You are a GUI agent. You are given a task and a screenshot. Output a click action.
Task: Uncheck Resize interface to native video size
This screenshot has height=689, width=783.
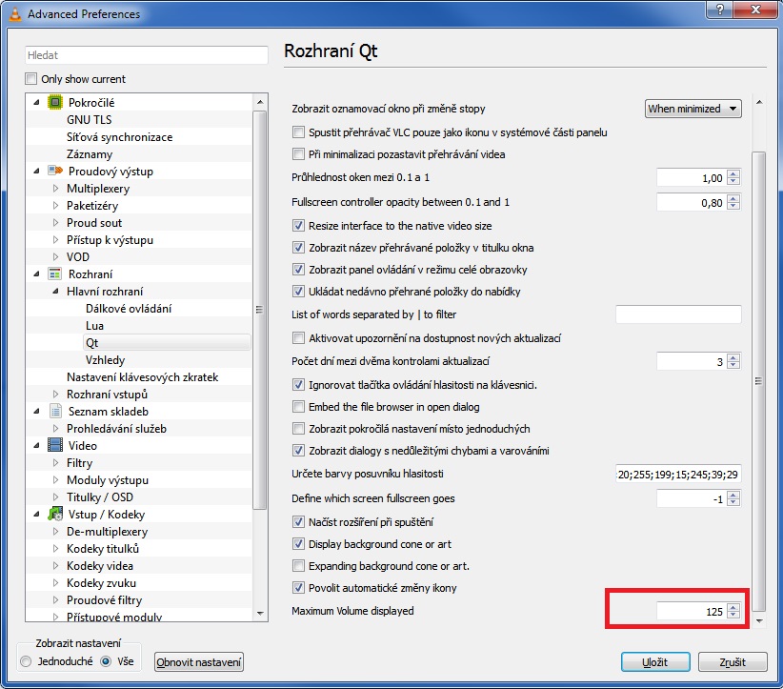298,226
